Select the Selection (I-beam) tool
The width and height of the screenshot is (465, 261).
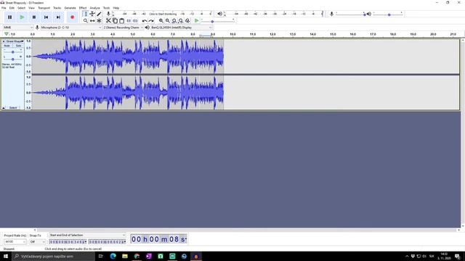pyautogui.click(x=86, y=14)
